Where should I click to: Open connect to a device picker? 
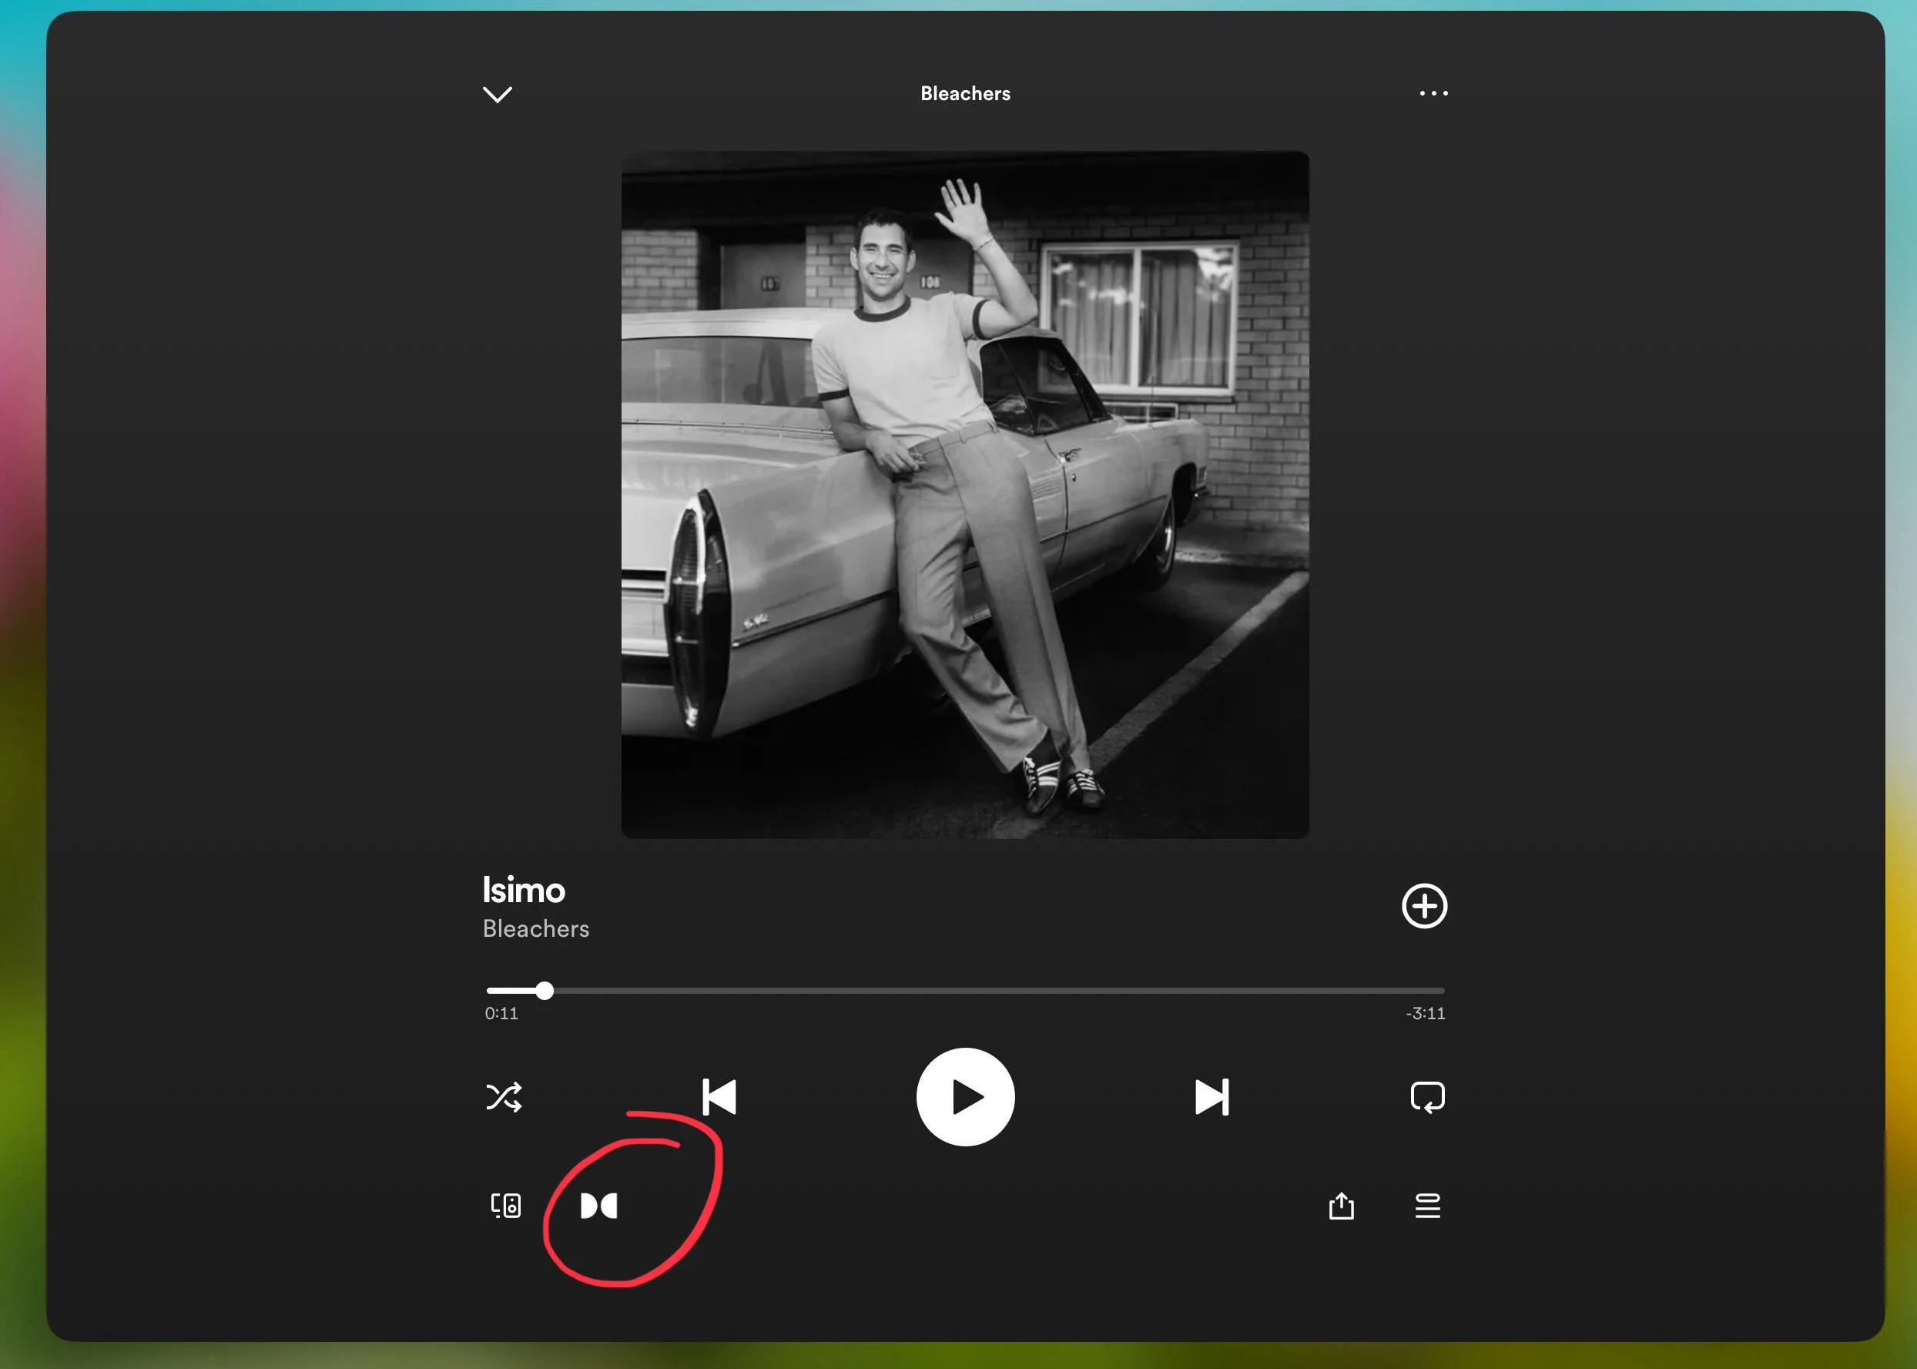(x=505, y=1206)
